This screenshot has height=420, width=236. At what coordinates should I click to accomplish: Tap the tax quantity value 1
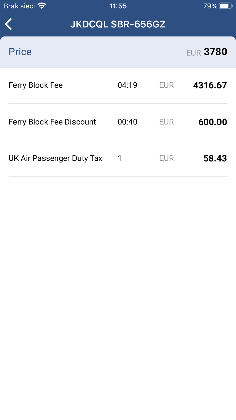point(120,158)
